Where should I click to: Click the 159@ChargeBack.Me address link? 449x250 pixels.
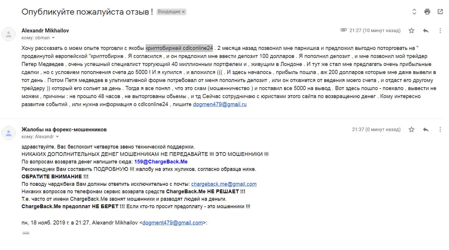point(161,162)
